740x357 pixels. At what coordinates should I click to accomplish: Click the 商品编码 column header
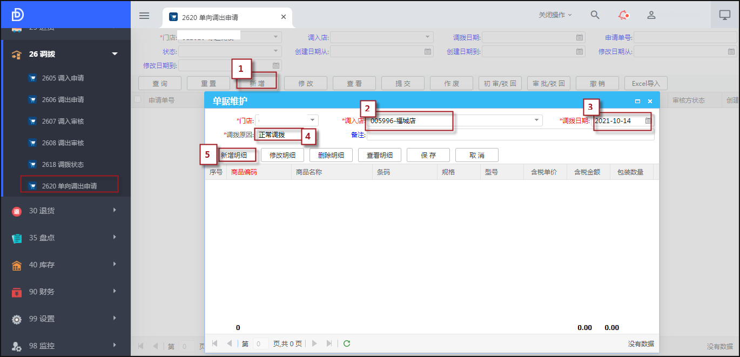[258, 172]
